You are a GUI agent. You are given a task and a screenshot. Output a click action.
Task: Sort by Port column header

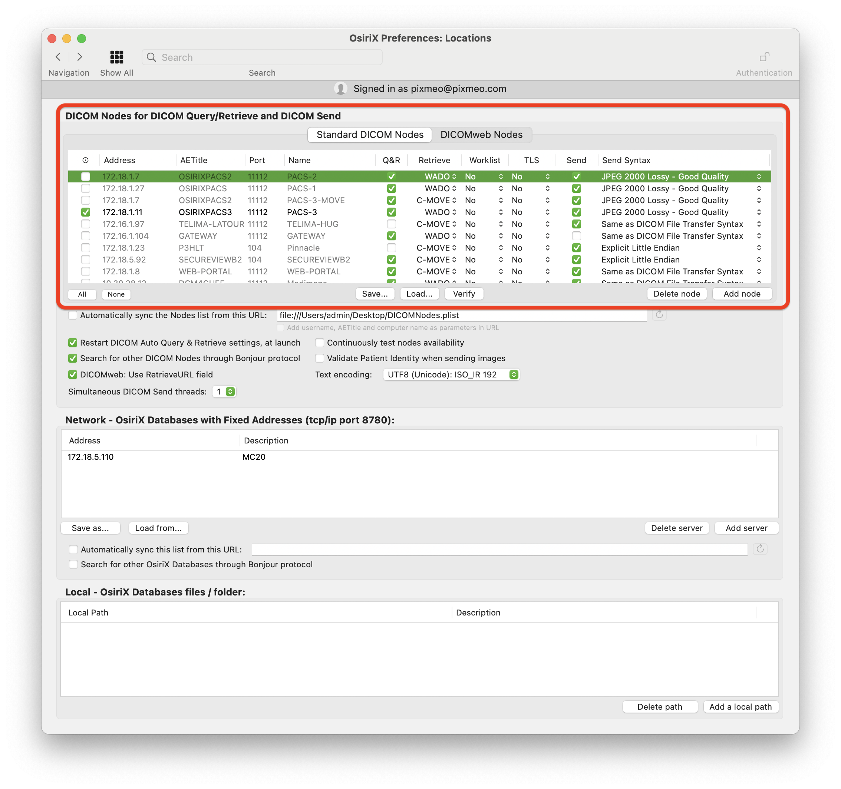coord(264,160)
